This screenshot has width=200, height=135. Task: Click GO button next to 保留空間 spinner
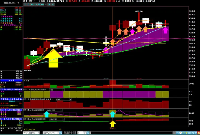[88, 133]
